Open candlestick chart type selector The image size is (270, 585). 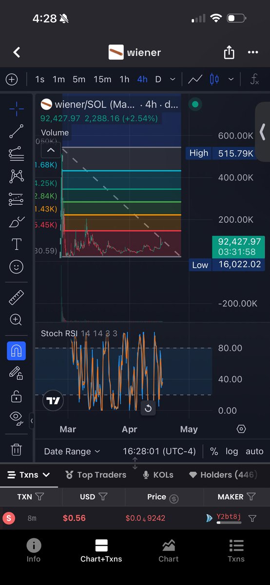tap(214, 79)
